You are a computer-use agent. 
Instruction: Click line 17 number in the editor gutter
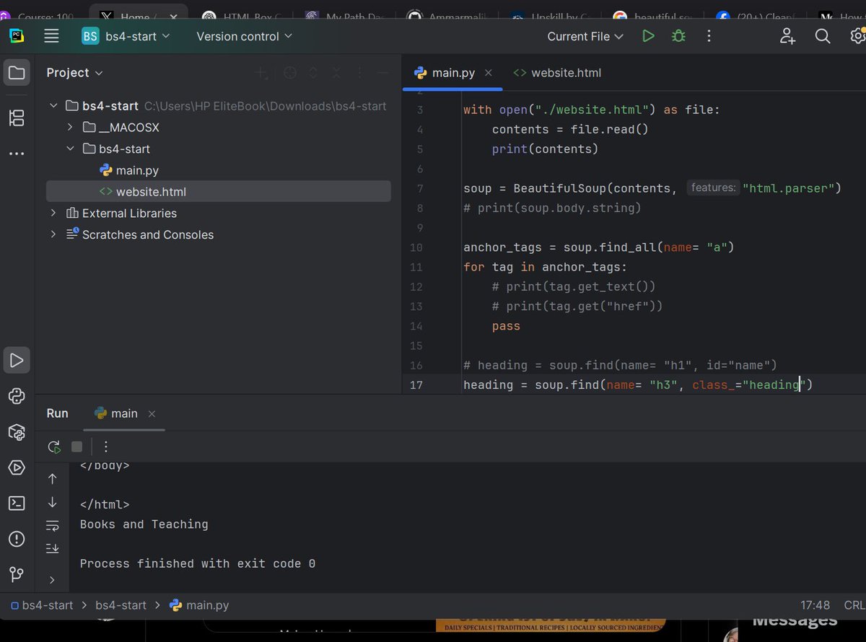click(x=416, y=385)
